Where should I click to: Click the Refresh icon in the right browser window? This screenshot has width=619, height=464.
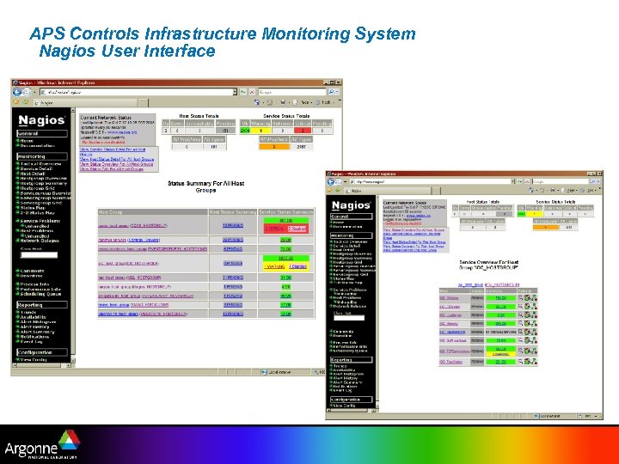[x=520, y=181]
